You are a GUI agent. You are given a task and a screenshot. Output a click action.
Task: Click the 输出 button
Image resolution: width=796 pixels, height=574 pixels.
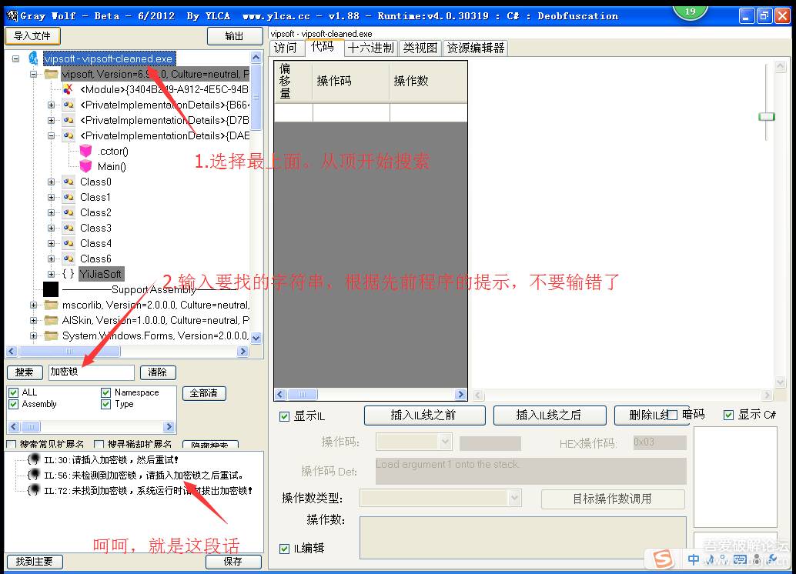coord(235,36)
